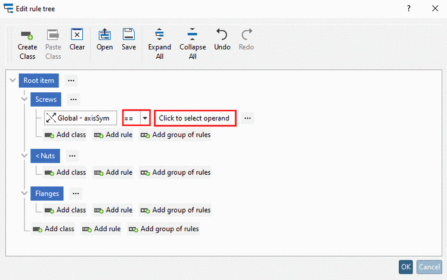Viewport: 447px width, 280px height.
Task: Add rule under Flanges
Action: tap(113, 210)
